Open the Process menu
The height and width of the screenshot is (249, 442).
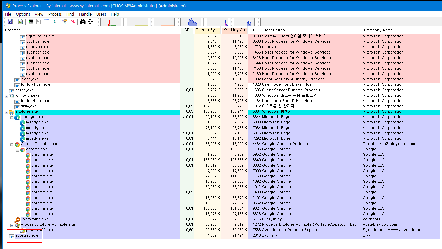point(55,14)
